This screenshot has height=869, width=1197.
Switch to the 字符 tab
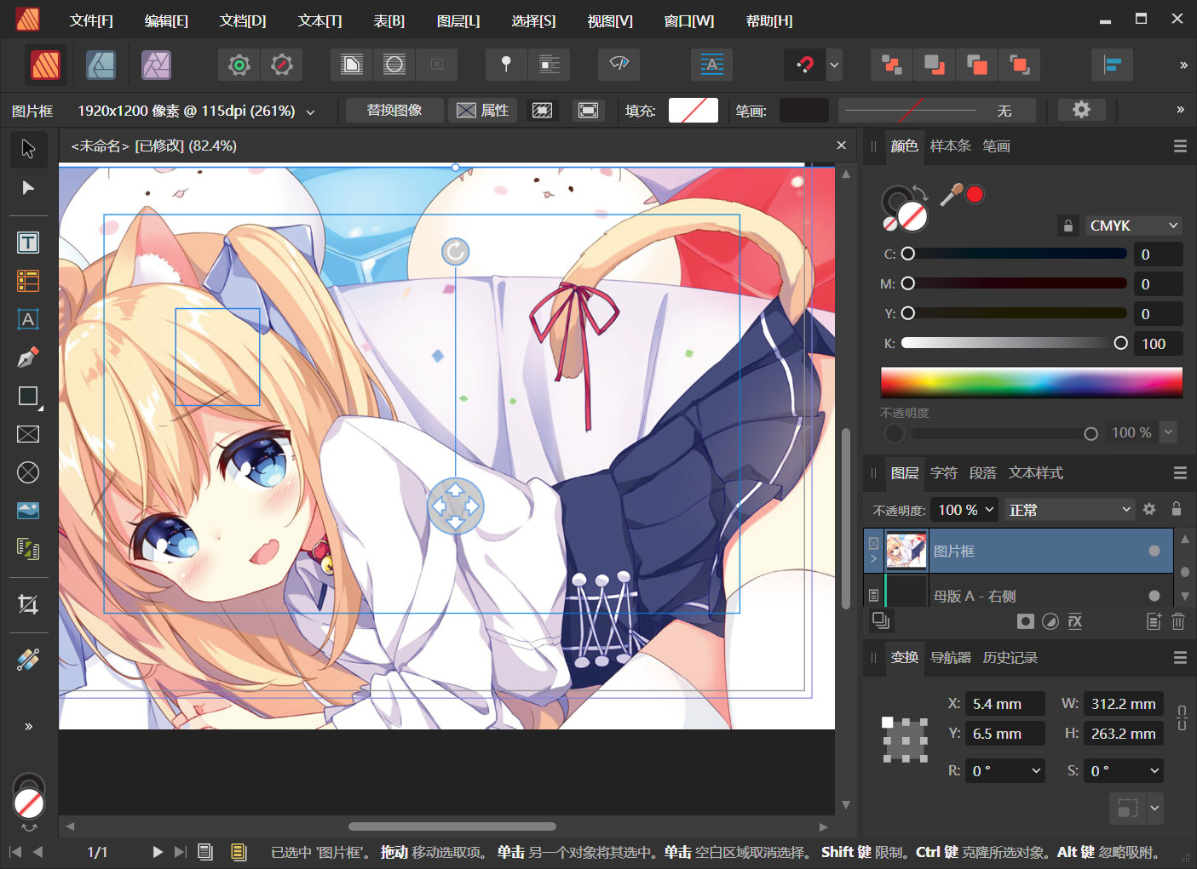(x=944, y=472)
